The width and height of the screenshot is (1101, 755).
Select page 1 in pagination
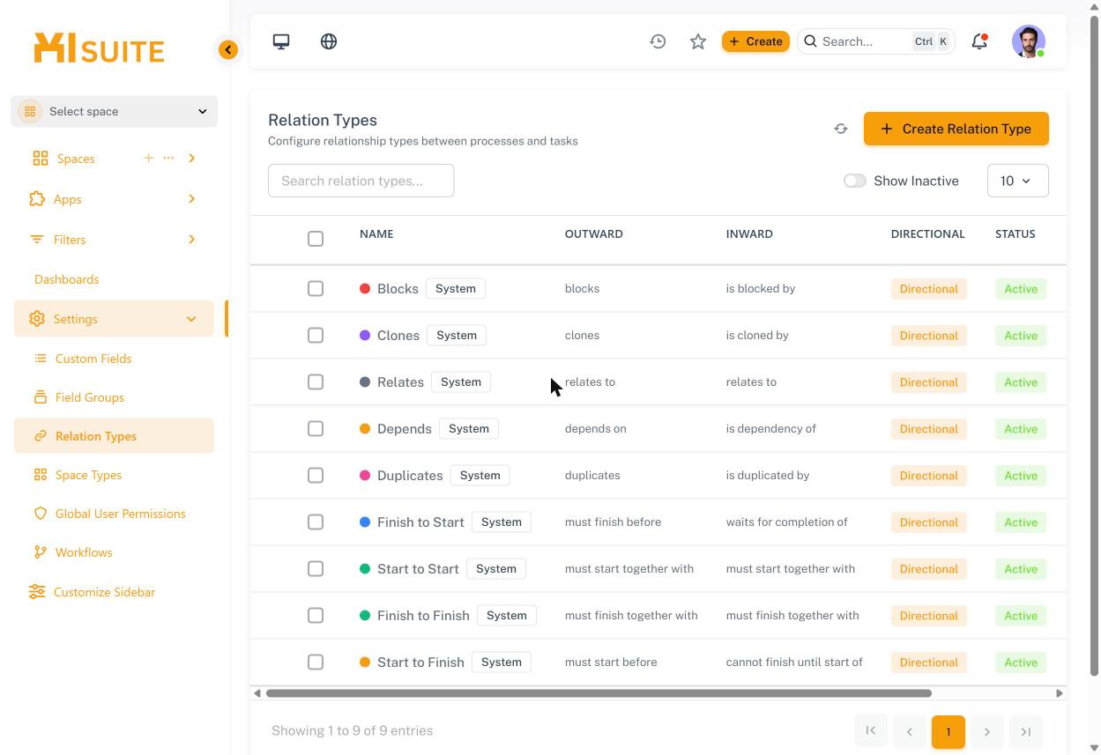click(948, 731)
